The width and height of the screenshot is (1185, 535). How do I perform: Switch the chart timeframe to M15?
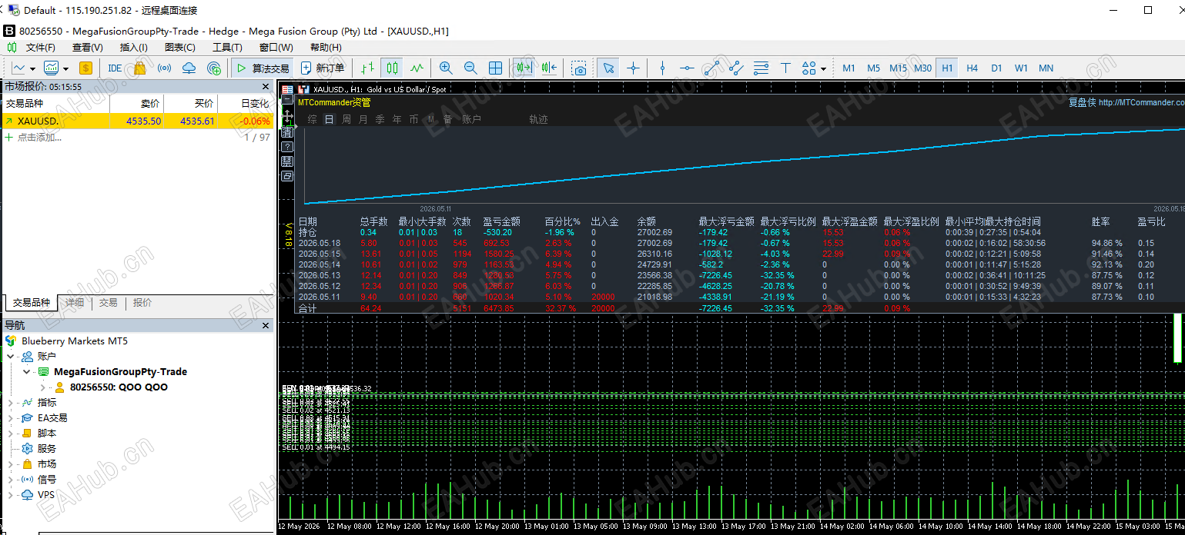pos(898,68)
